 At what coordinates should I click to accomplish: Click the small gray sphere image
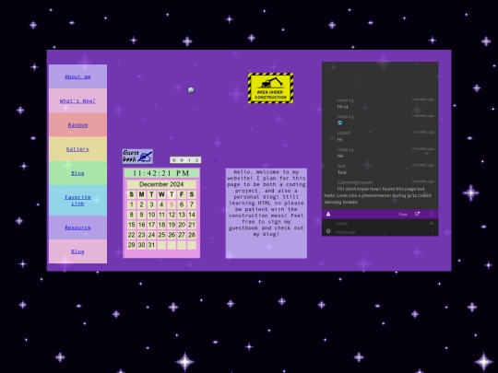(191, 90)
